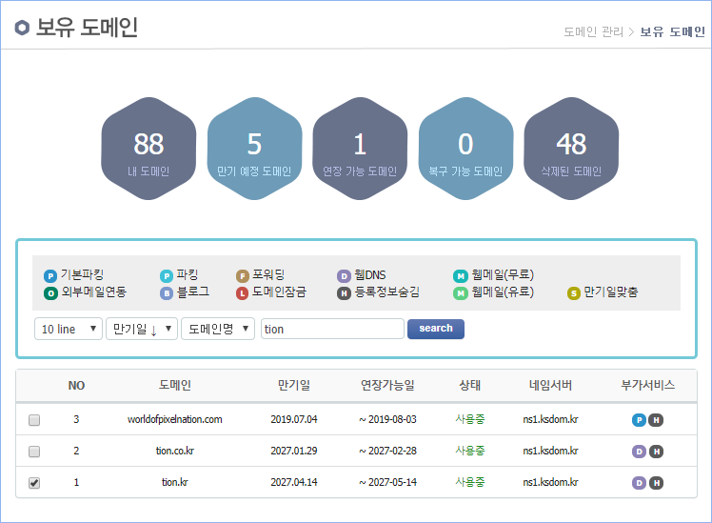Click P service icon in worldofpixelnation.com row
Viewport: 712px width, 523px height.
pos(639,420)
